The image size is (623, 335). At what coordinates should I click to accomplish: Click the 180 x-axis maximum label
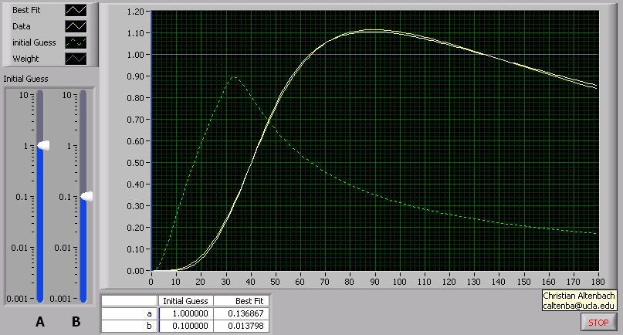pos(598,282)
